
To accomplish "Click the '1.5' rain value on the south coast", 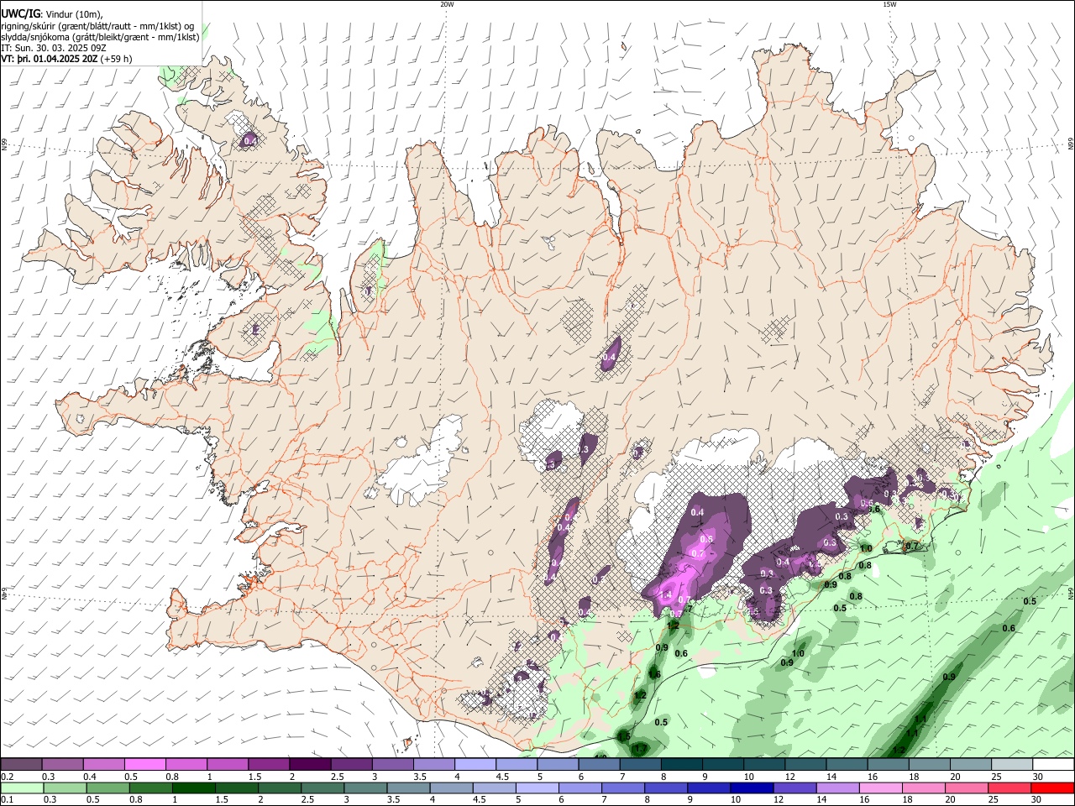I will pos(623,736).
